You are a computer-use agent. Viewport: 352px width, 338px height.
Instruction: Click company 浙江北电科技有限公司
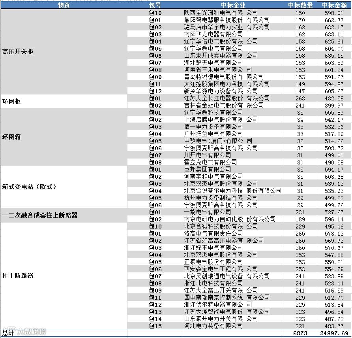point(213,283)
